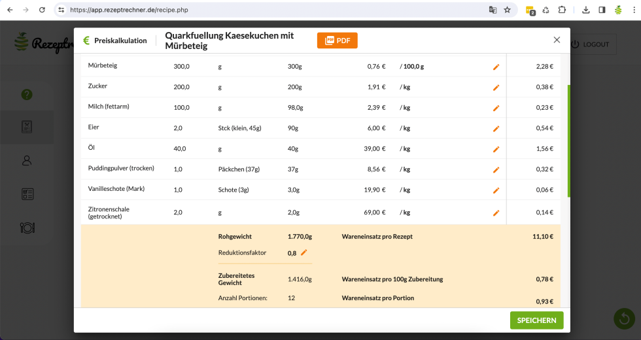This screenshot has height=340, width=641.
Task: Edit the Mürbeteig price with pencil icon
Action: point(496,67)
